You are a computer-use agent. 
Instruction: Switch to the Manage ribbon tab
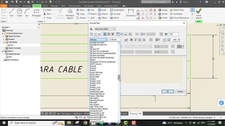point(54,6)
